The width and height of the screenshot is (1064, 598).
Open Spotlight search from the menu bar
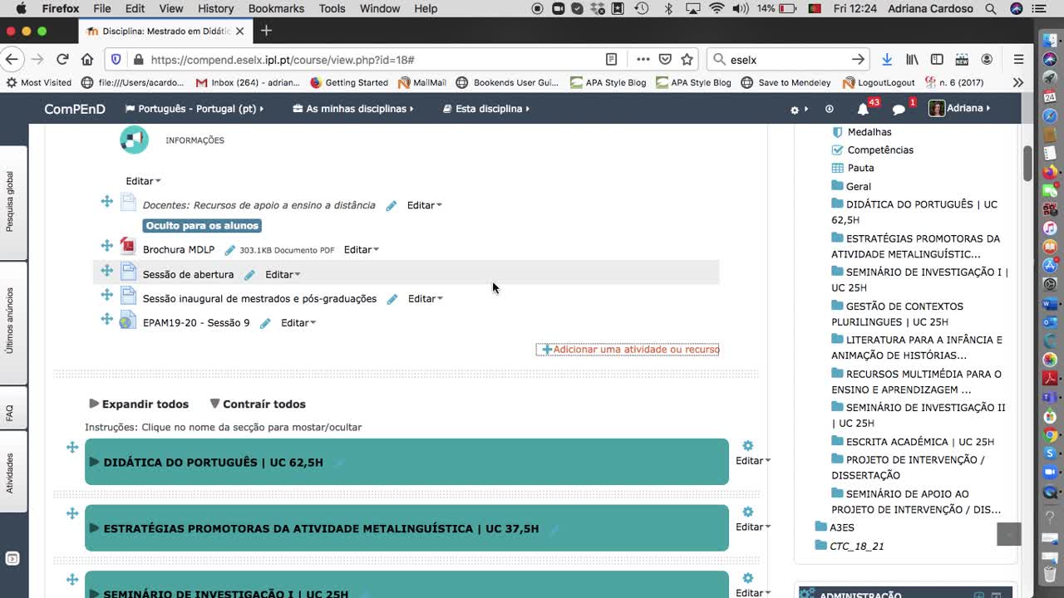(990, 8)
